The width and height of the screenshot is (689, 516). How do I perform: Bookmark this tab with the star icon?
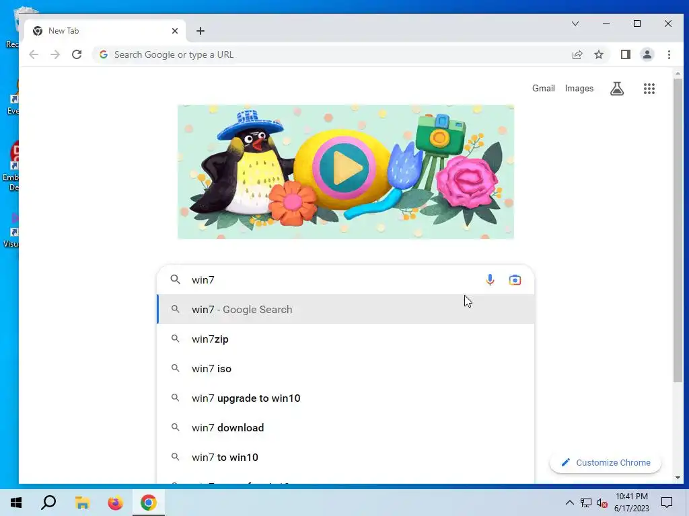click(598, 54)
